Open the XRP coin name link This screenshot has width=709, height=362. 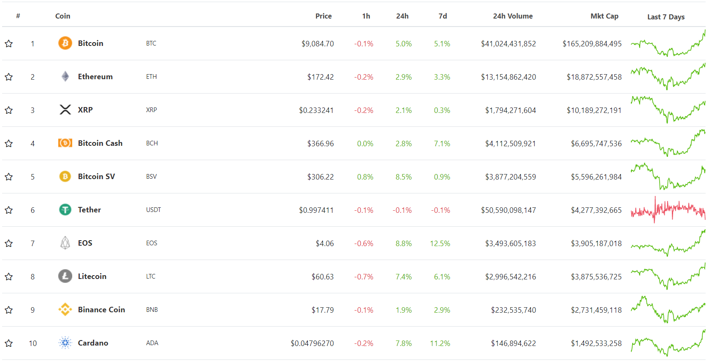(85, 110)
